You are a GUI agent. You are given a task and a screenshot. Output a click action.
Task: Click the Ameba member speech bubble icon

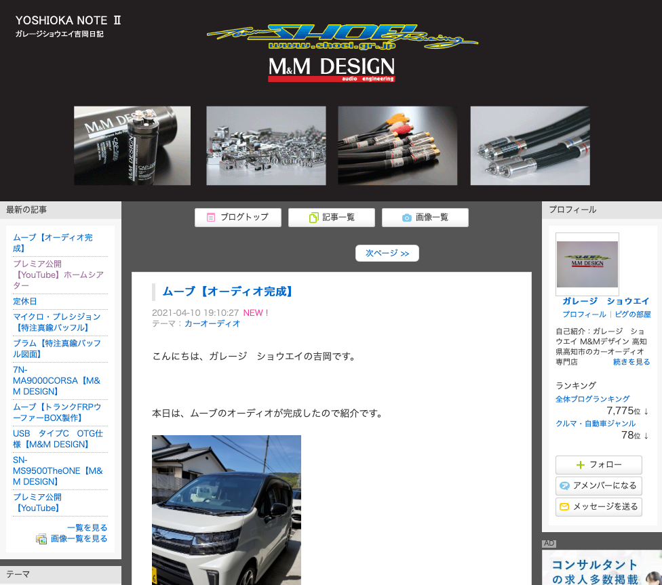point(564,486)
